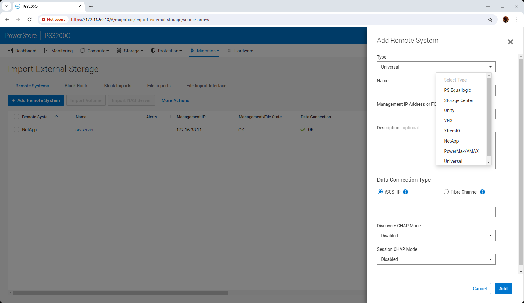This screenshot has width=524, height=303.
Task: Select the Fibre Channel radio button
Action: pos(446,192)
